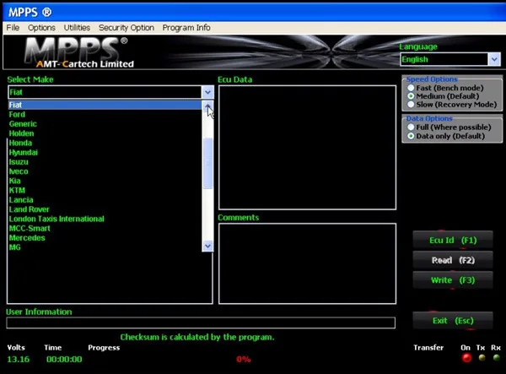
Task: Click the make list scrollbar down arrow
Action: [208, 246]
